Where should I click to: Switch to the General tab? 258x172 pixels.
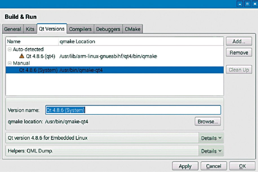tap(12, 29)
